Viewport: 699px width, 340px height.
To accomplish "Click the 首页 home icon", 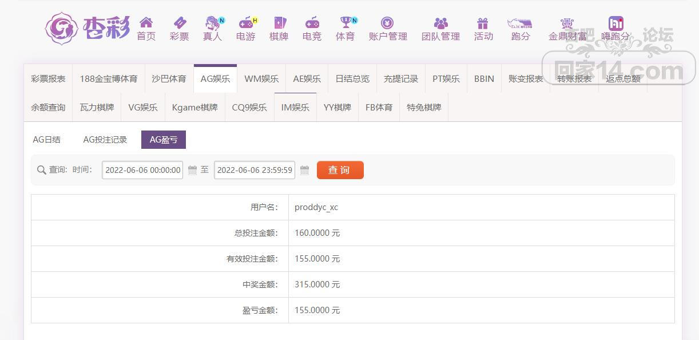I will tap(146, 23).
